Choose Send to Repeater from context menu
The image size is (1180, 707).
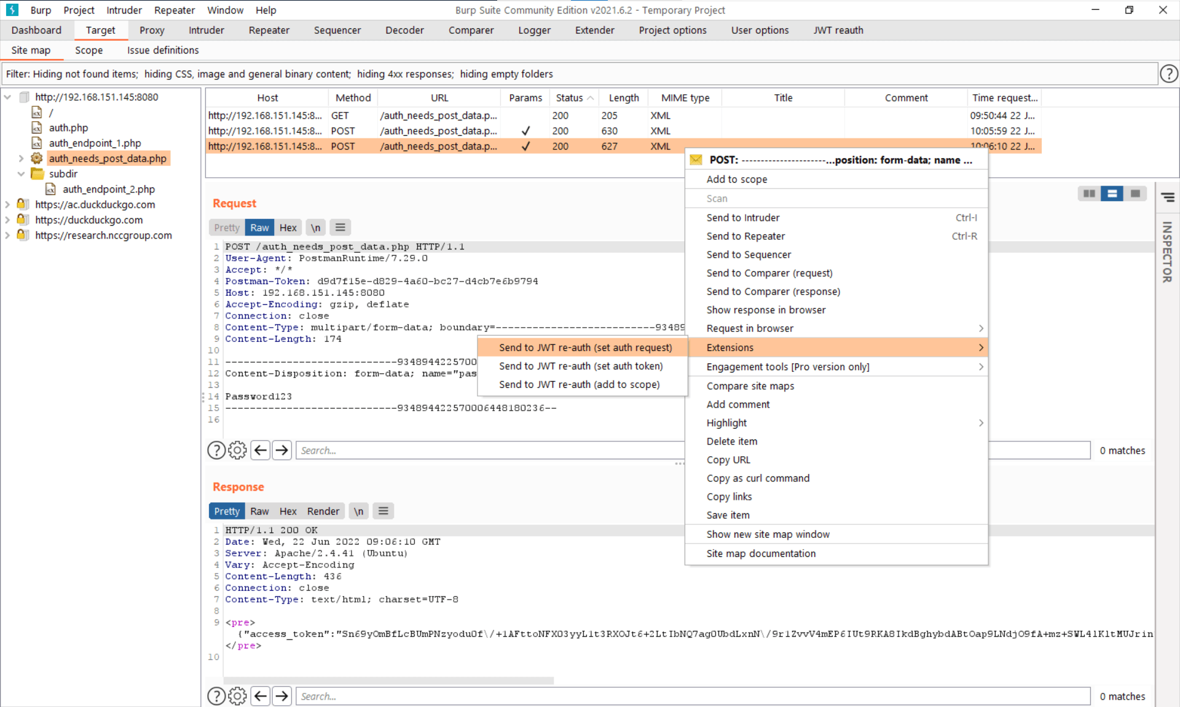pyautogui.click(x=745, y=236)
